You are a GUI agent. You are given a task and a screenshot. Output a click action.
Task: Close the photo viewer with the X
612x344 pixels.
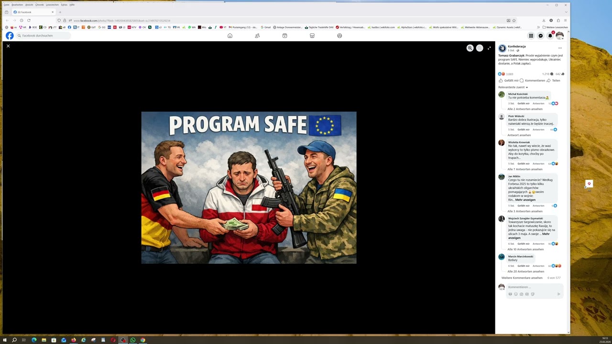coord(8,46)
